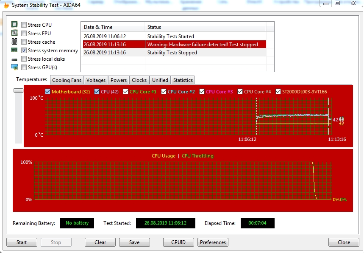Click the Elapsed Time value 00:07:04
Image resolution: width=364 pixels, height=253 pixels.
click(x=258, y=223)
